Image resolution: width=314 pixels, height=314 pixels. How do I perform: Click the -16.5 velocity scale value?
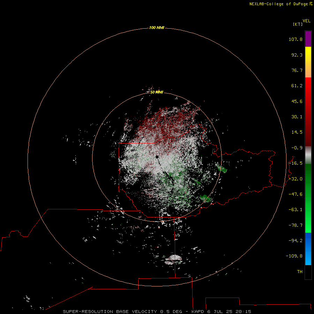coord(296,163)
